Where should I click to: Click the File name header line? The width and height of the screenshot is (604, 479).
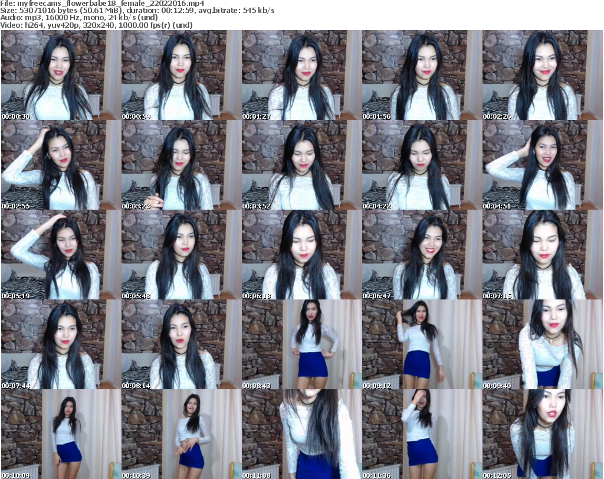click(x=103, y=4)
